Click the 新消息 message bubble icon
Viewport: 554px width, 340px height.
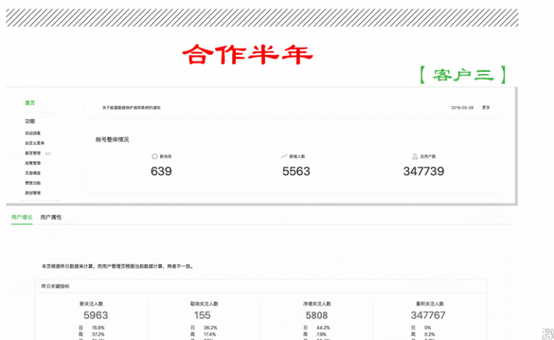point(155,156)
